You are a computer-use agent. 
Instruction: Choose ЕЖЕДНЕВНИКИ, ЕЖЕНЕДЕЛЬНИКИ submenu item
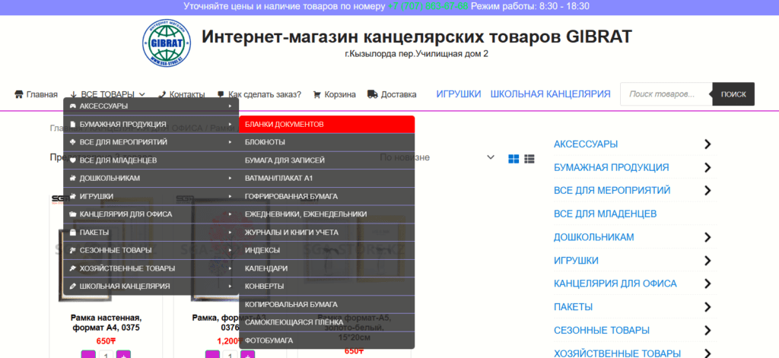tap(327, 214)
